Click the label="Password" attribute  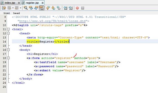pos(100,66)
